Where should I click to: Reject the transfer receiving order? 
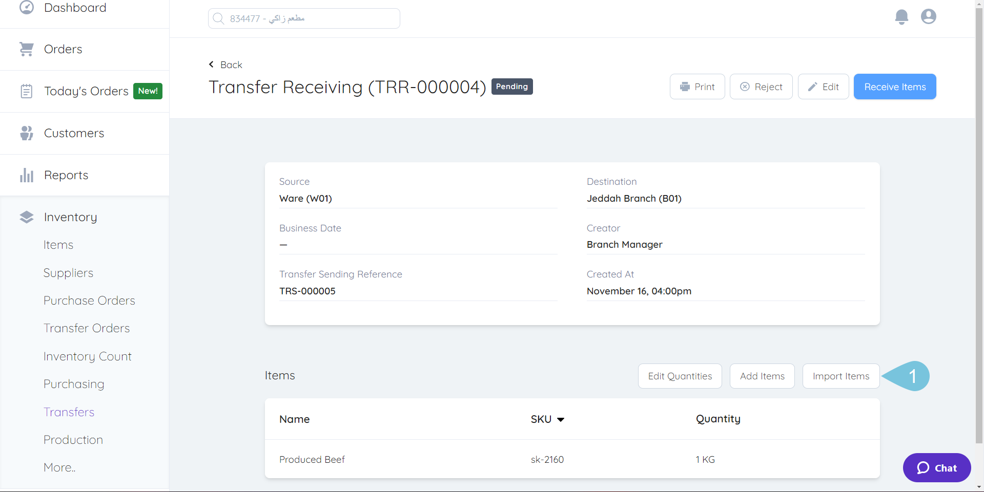pyautogui.click(x=761, y=87)
